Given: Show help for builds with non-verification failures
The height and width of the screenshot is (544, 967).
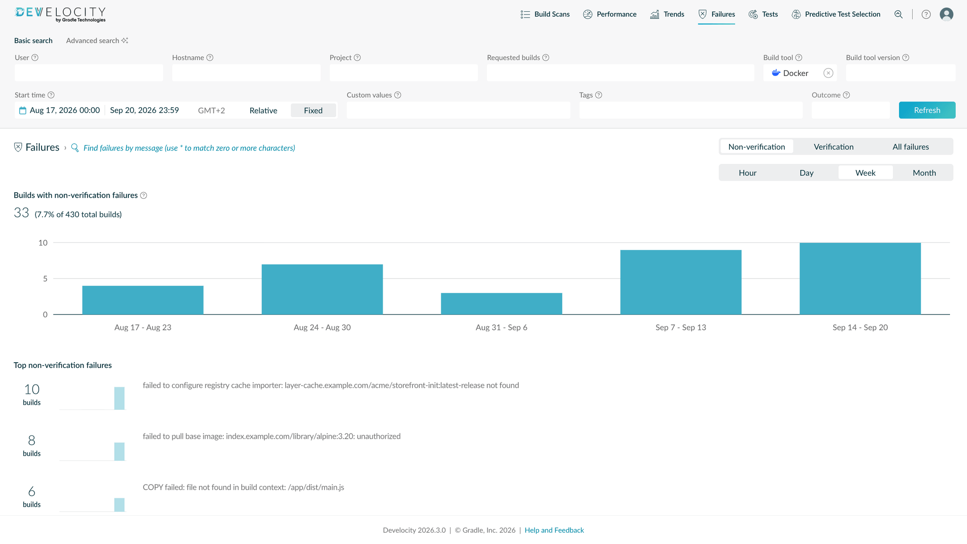Looking at the screenshot, I should [144, 195].
